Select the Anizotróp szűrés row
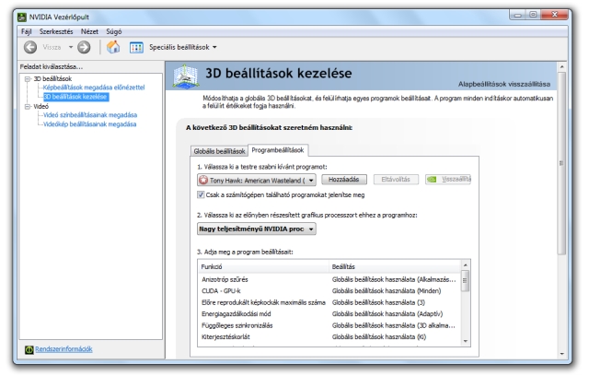Image resolution: width=589 pixels, height=376 pixels. tap(329, 280)
